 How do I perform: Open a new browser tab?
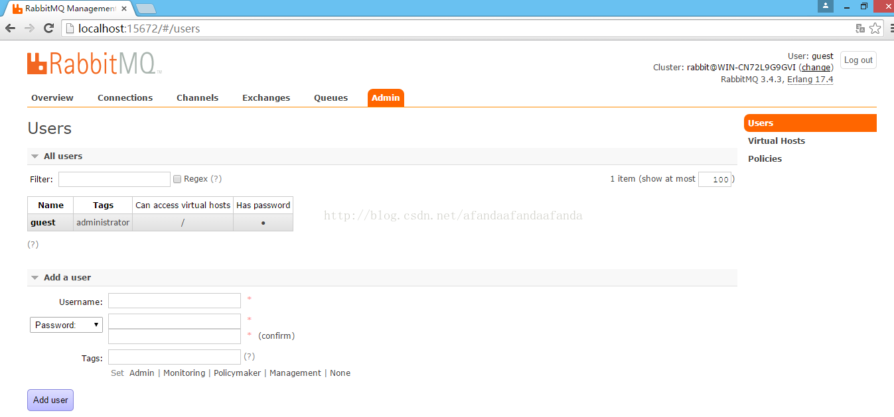coord(146,9)
